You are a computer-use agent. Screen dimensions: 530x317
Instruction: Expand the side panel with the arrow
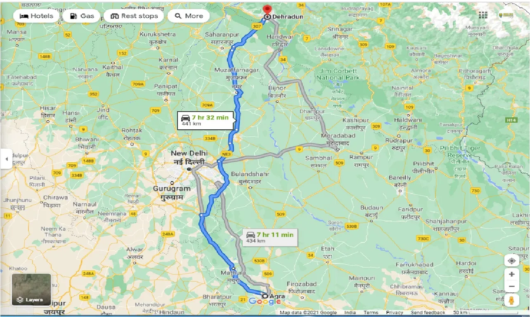click(x=6, y=158)
